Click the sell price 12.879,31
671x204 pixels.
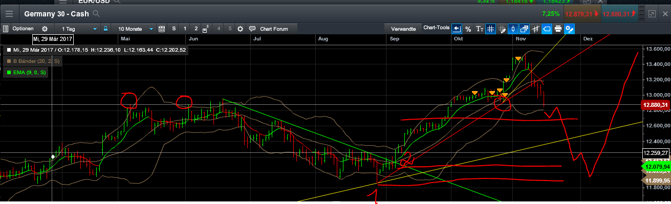(581, 13)
